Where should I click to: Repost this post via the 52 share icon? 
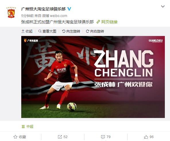coord(60,137)
